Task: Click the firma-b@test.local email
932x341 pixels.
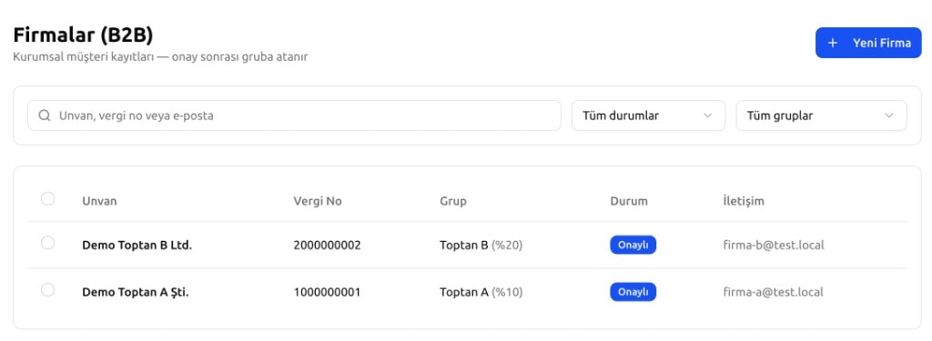Action: point(774,245)
